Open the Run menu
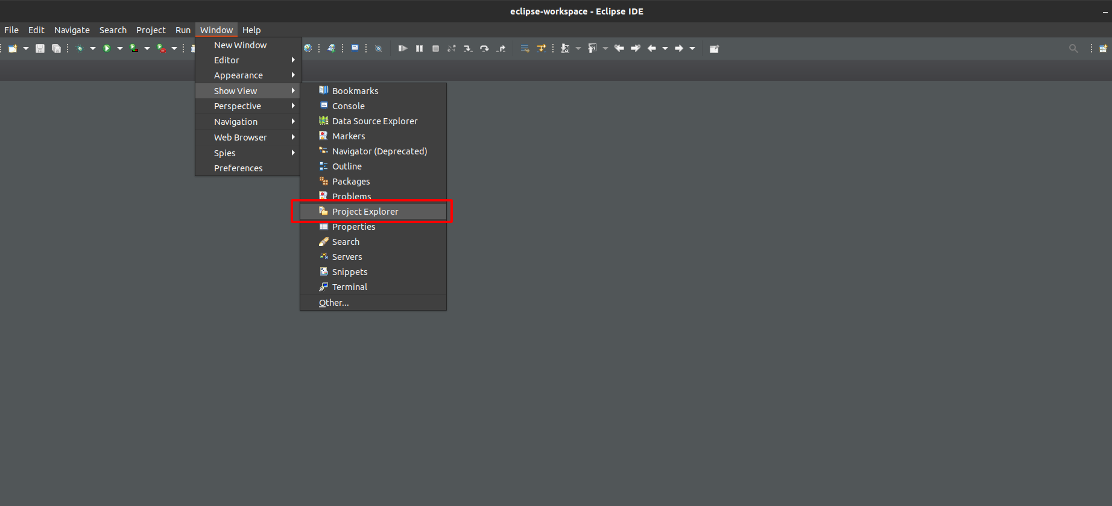 tap(183, 30)
